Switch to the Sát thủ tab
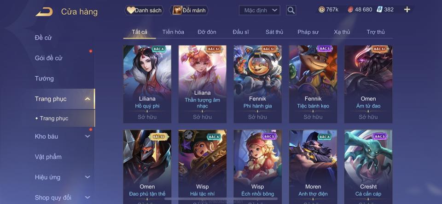This screenshot has width=442, height=204. (x=274, y=32)
